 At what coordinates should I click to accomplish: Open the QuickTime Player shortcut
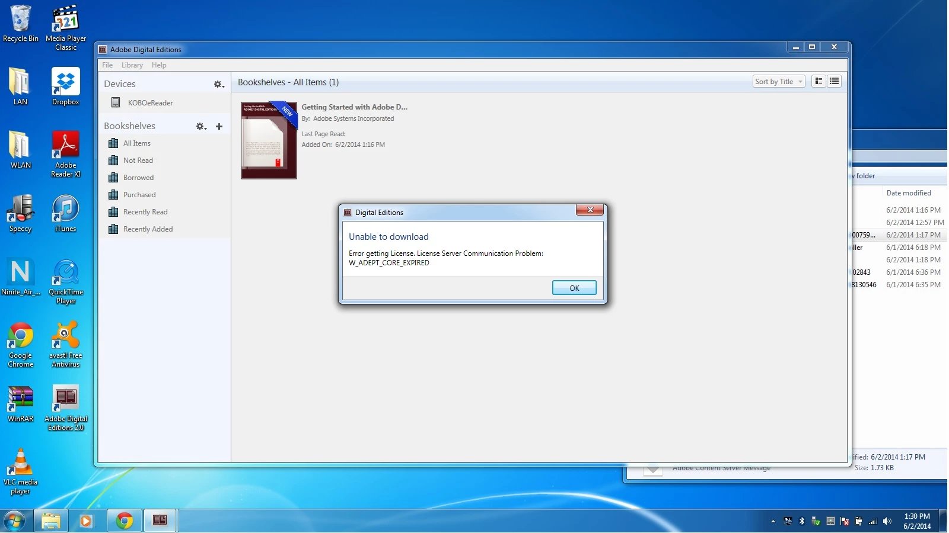pyautogui.click(x=66, y=281)
